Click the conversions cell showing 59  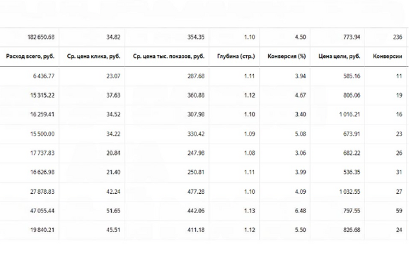pos(397,211)
